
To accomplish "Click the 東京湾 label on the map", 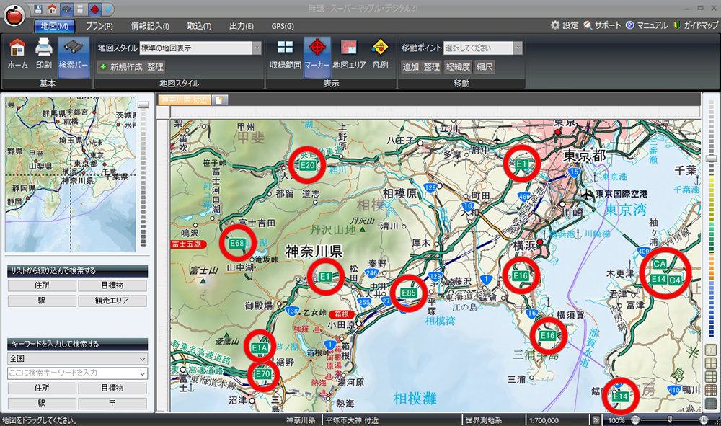I will 625,210.
